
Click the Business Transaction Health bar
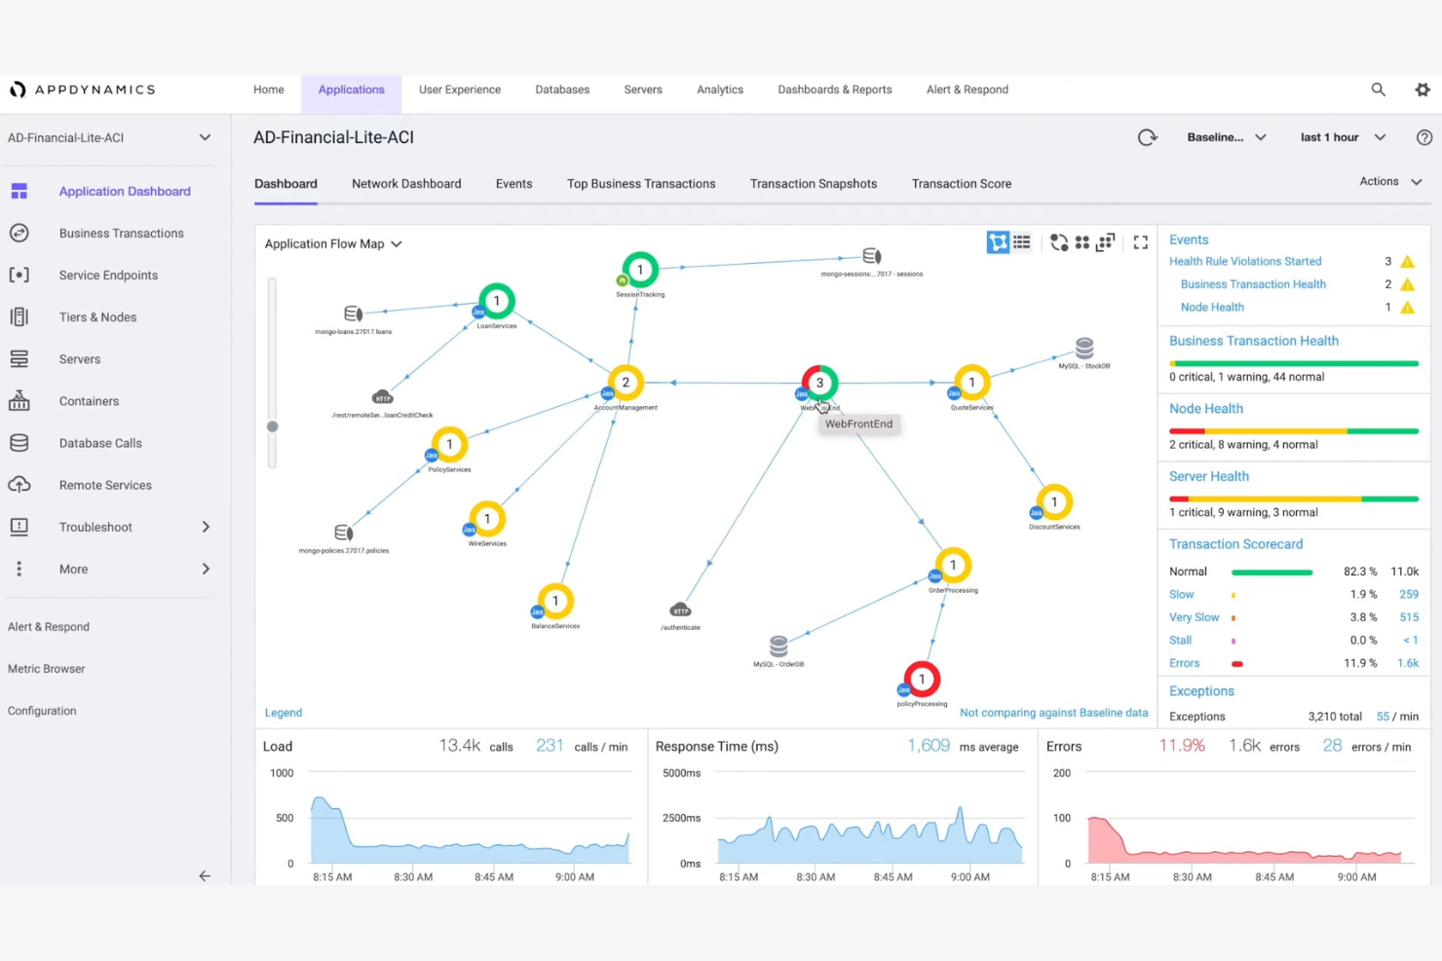point(1294,363)
